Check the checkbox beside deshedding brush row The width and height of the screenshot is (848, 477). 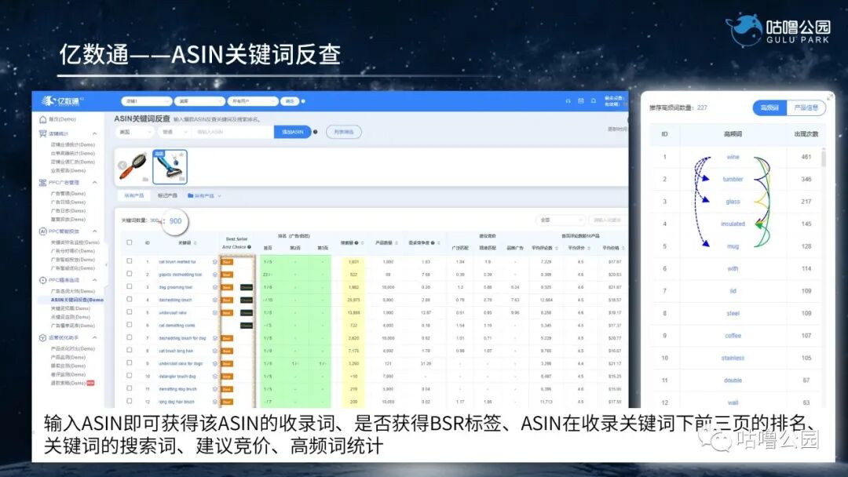pos(129,299)
